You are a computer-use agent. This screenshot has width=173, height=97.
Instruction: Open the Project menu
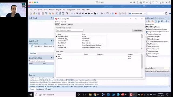click(59, 10)
